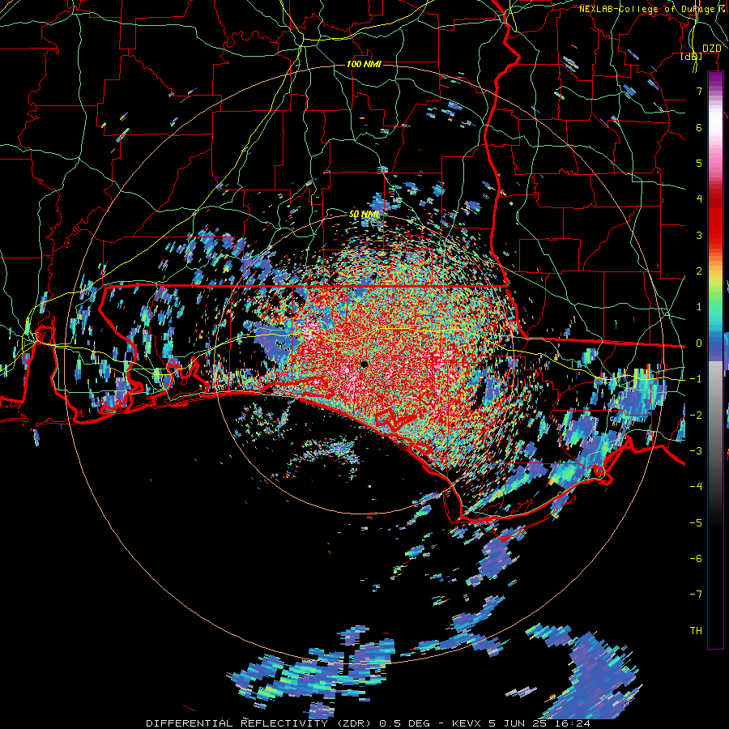Click the "0.5 DEG" tilt text in caption

[407, 723]
